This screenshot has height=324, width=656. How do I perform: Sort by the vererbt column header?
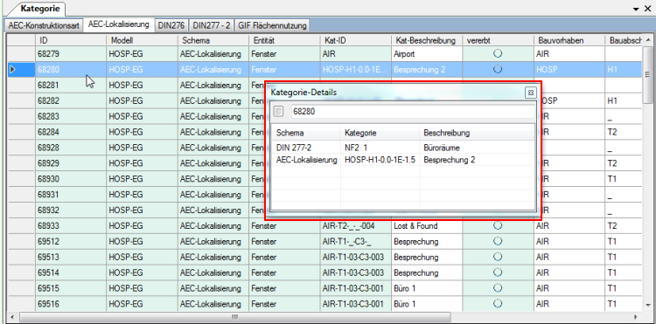pos(498,40)
